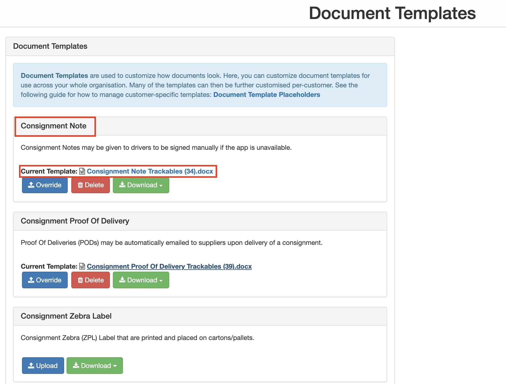Click the Word file icon beside Proof Of Delivery template
The width and height of the screenshot is (506, 384).
pyautogui.click(x=82, y=266)
